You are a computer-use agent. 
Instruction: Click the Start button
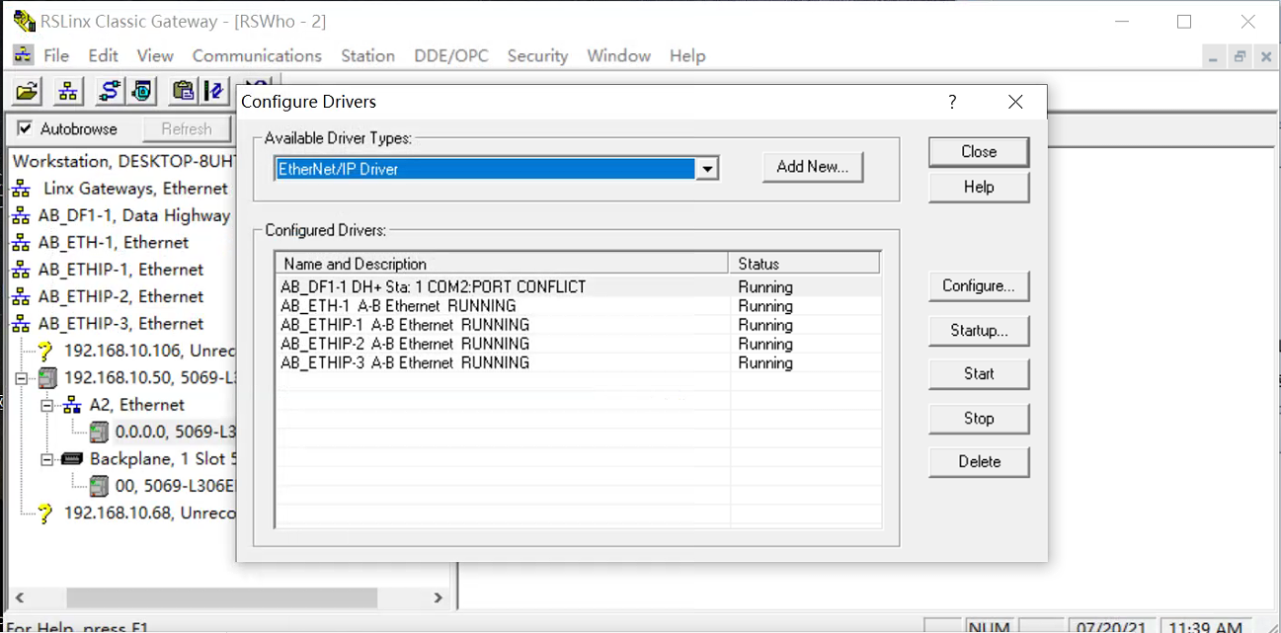979,374
